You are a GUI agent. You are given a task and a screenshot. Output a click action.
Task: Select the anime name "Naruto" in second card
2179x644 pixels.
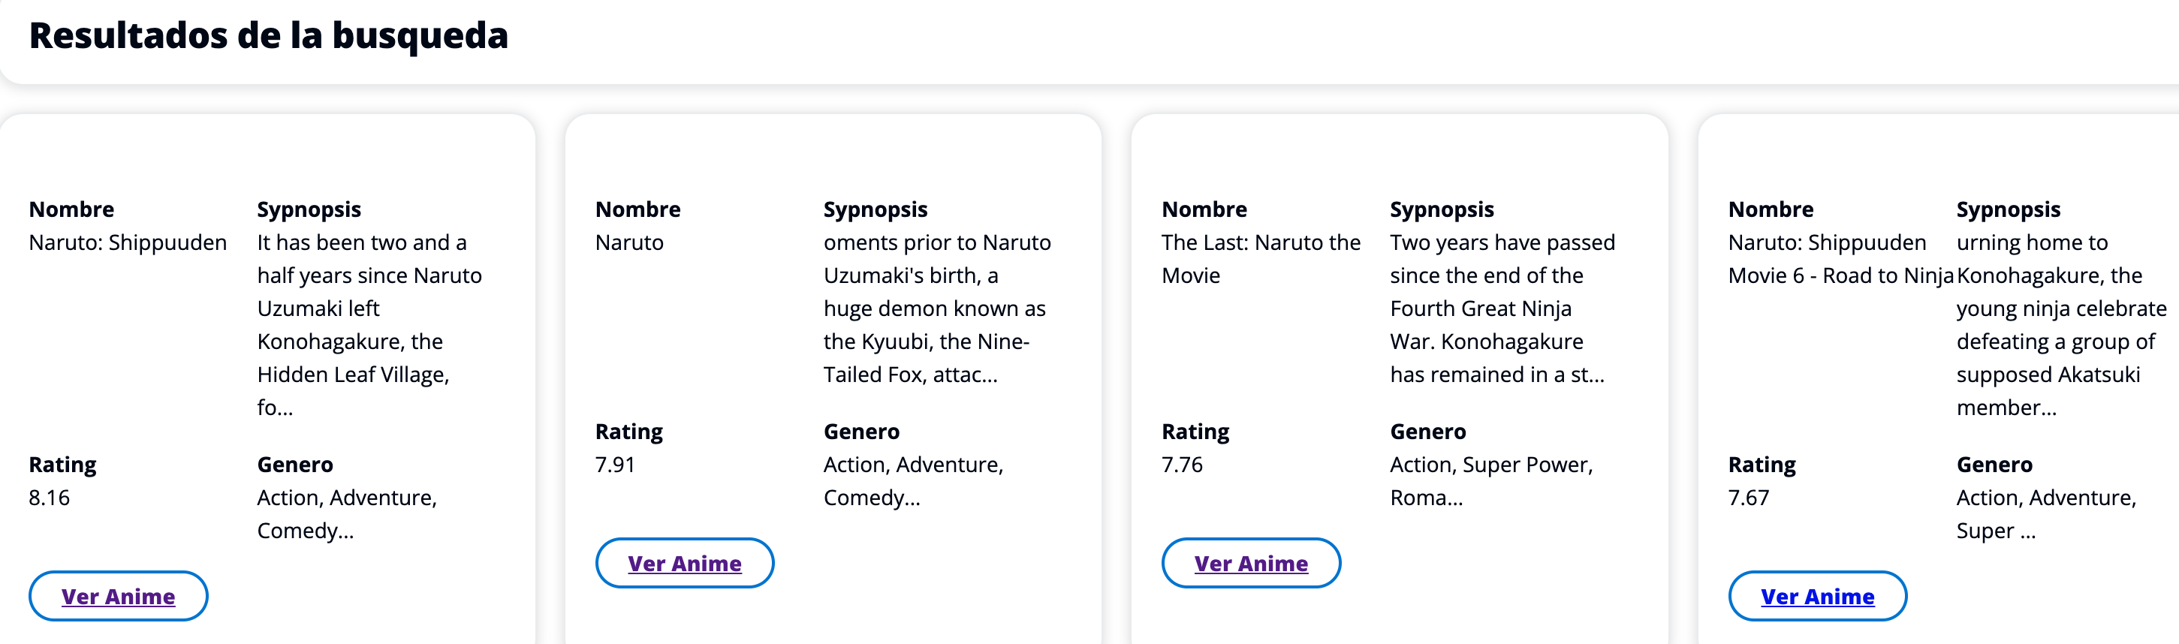click(628, 242)
